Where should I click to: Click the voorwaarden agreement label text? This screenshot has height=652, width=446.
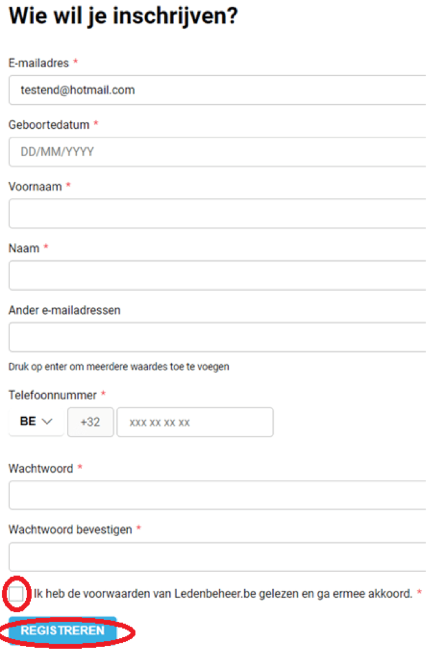[x=223, y=594]
